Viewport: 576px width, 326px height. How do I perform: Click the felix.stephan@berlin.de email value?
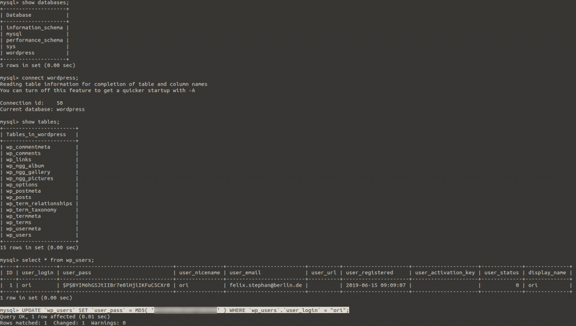pyautogui.click(x=265, y=285)
